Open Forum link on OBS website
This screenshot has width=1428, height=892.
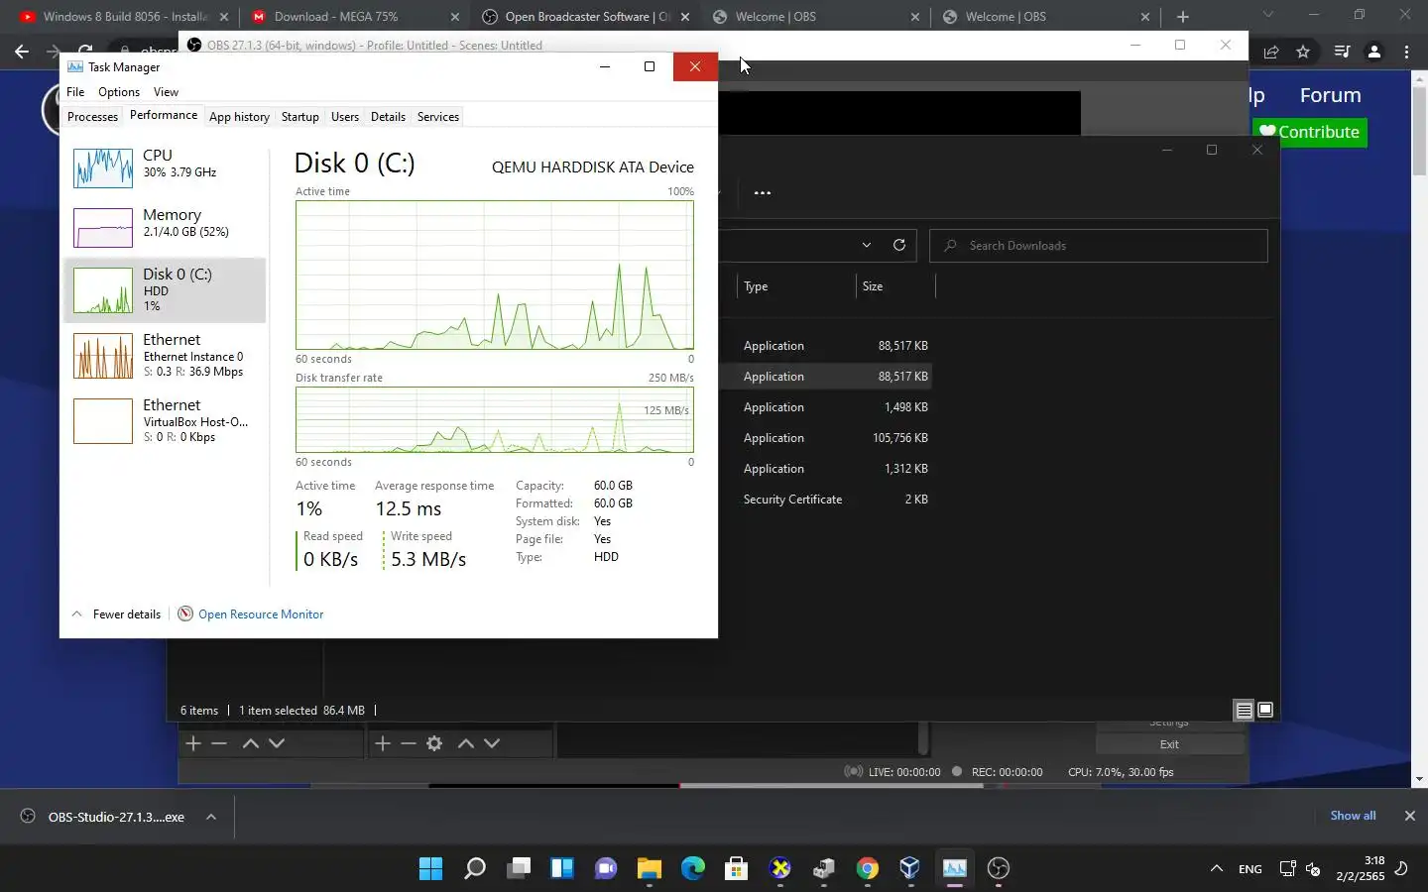pos(1331,95)
